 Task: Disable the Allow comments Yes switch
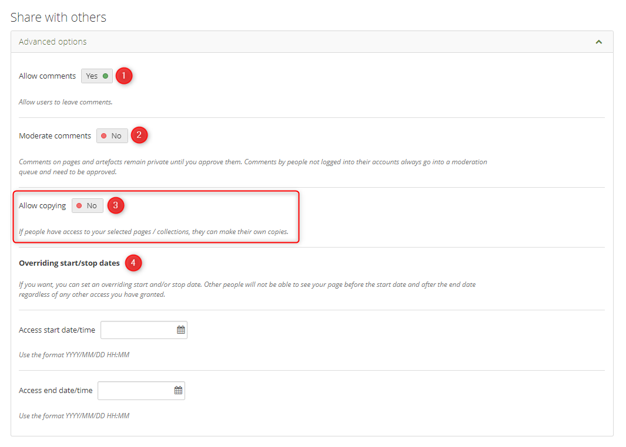point(97,76)
